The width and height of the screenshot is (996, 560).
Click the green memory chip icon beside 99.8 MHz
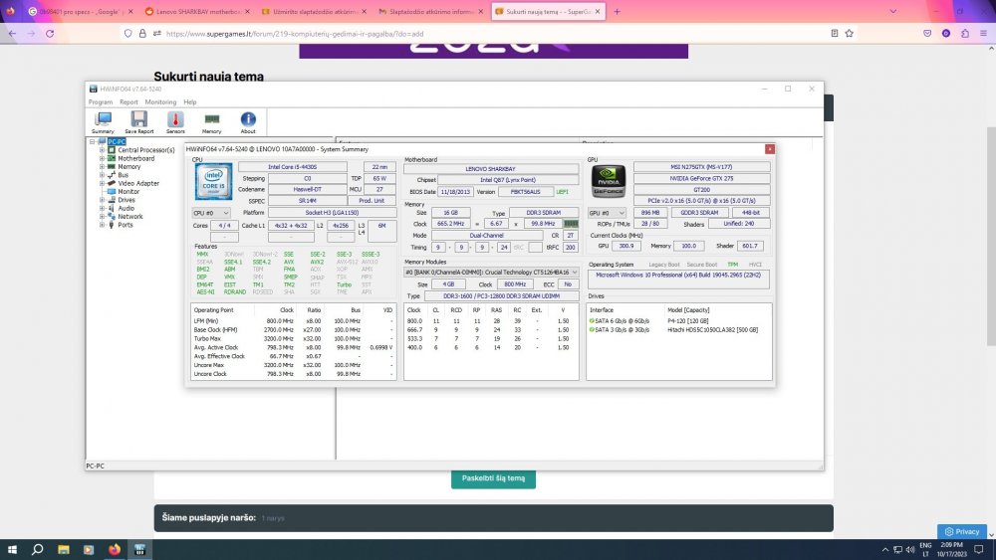pos(571,223)
